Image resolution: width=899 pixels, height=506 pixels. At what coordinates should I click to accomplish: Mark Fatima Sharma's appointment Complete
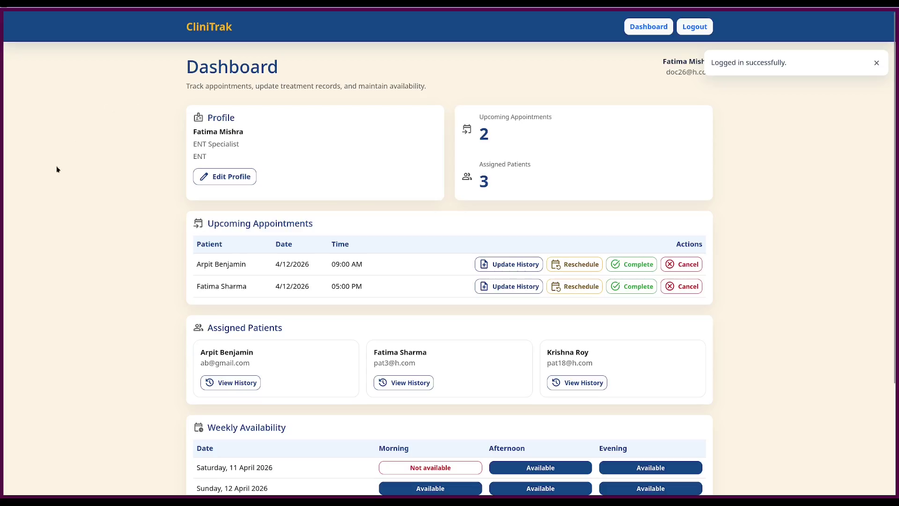pos(631,286)
